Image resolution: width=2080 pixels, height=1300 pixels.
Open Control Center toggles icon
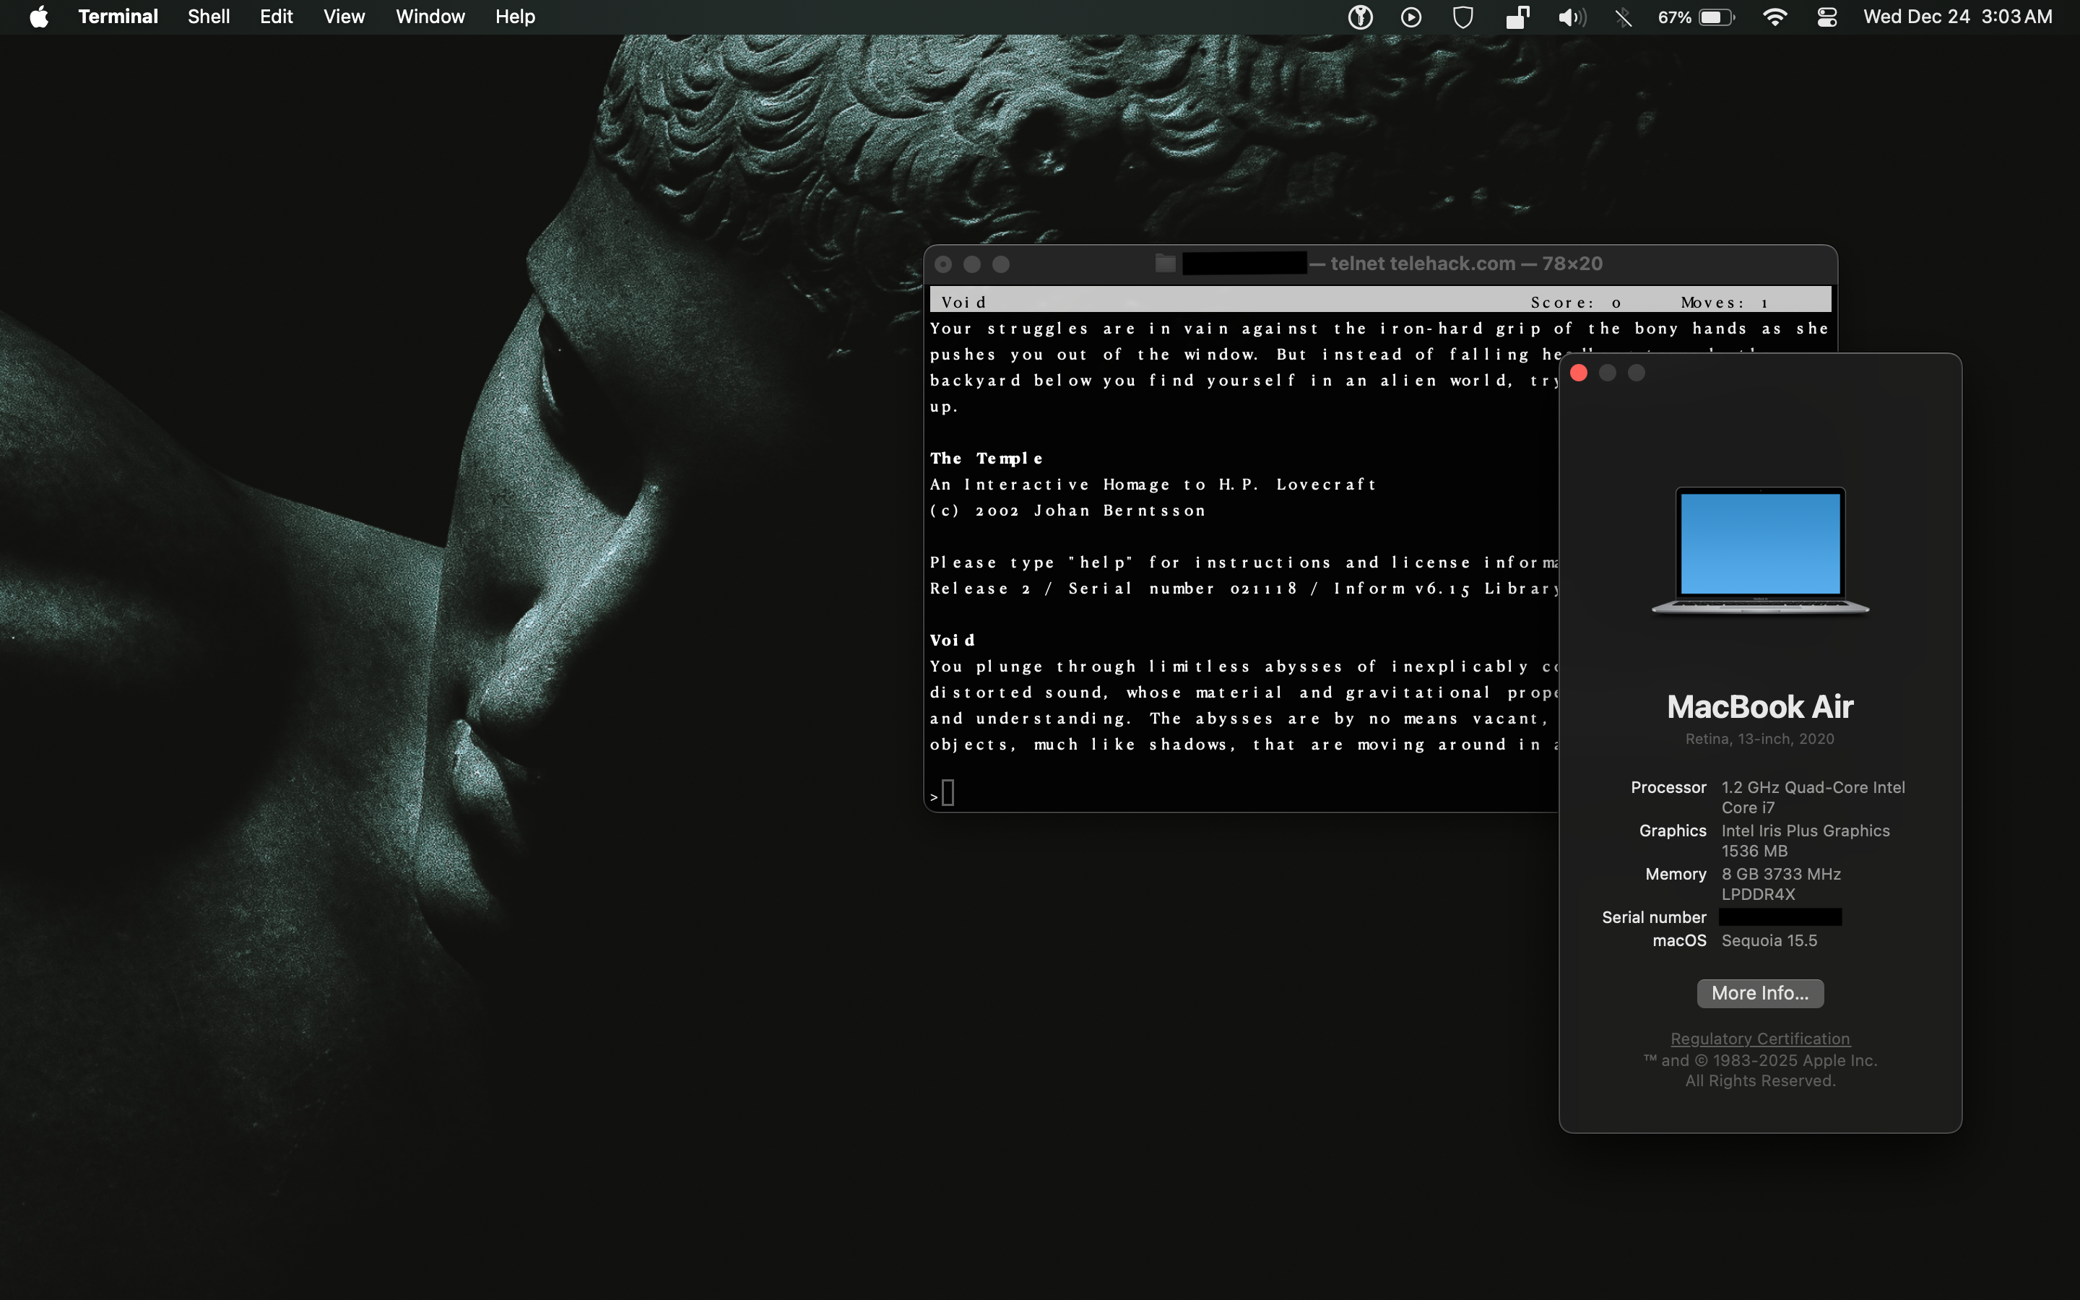[1827, 17]
